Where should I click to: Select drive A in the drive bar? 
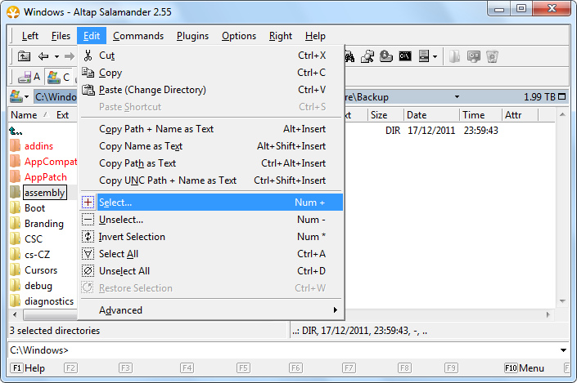[29, 77]
